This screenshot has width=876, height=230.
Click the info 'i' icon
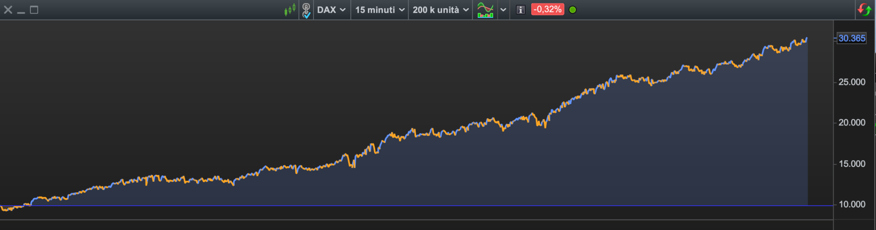coord(521,10)
